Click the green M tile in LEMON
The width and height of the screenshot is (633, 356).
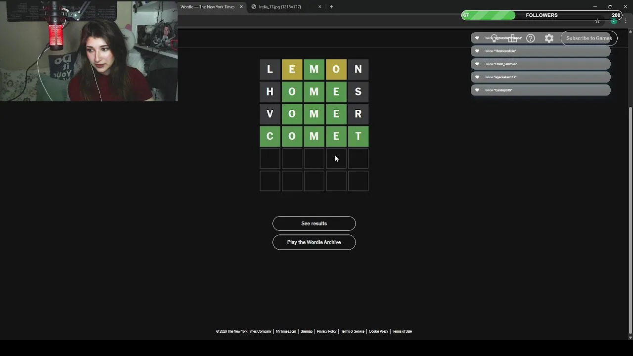314,70
